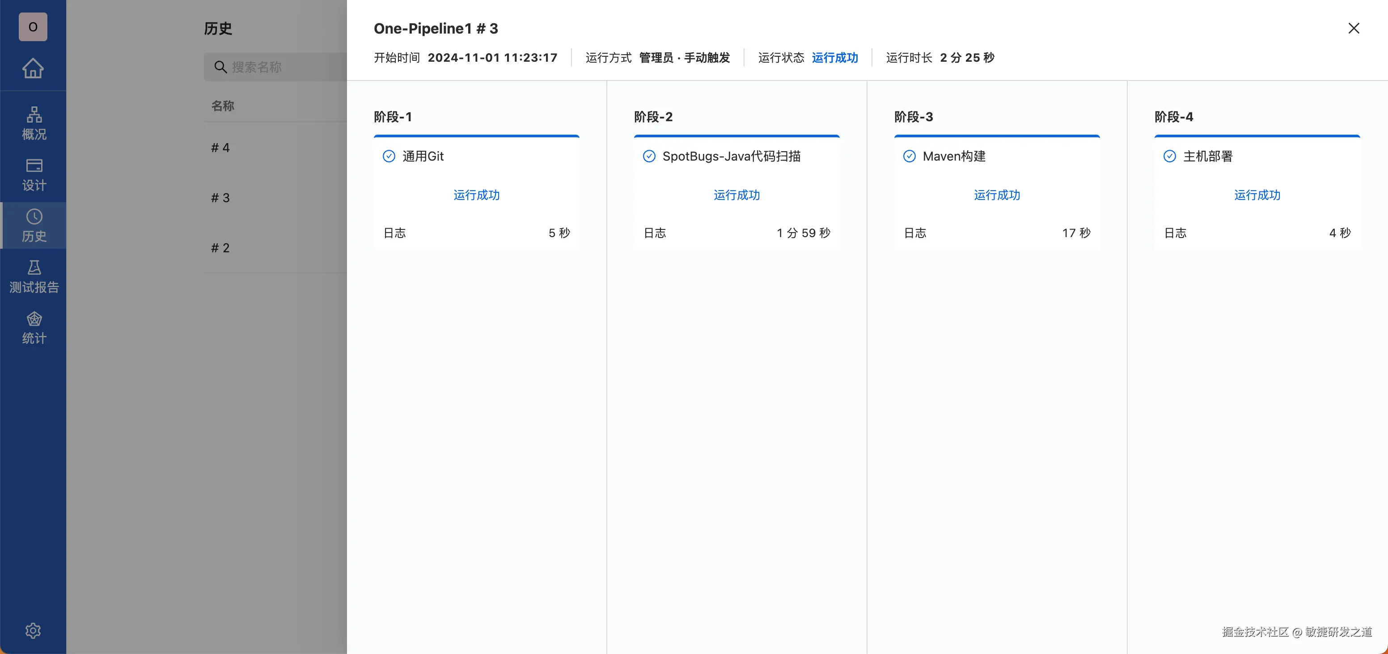Select history run # 4 in the list
The image size is (1388, 654).
(220, 148)
